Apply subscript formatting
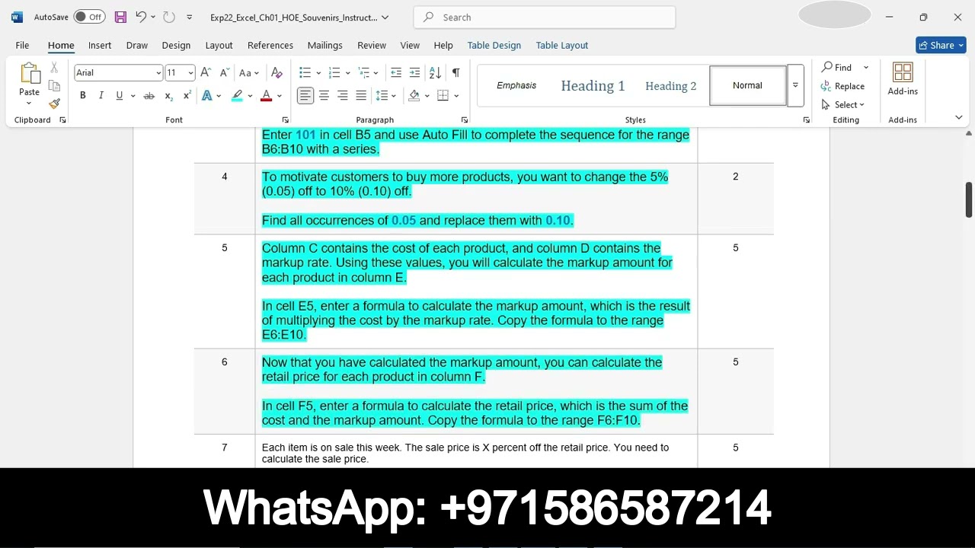Screen dimensions: 975x548 pyautogui.click(x=168, y=95)
